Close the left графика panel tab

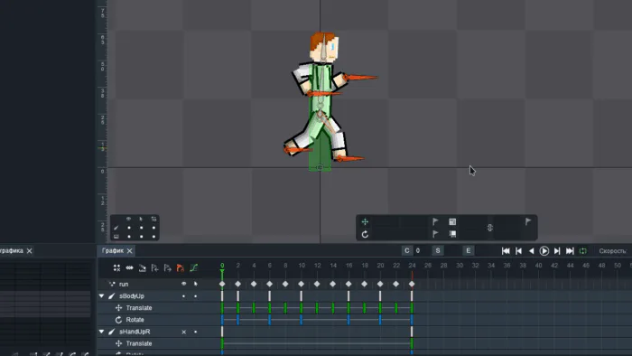[x=30, y=251]
